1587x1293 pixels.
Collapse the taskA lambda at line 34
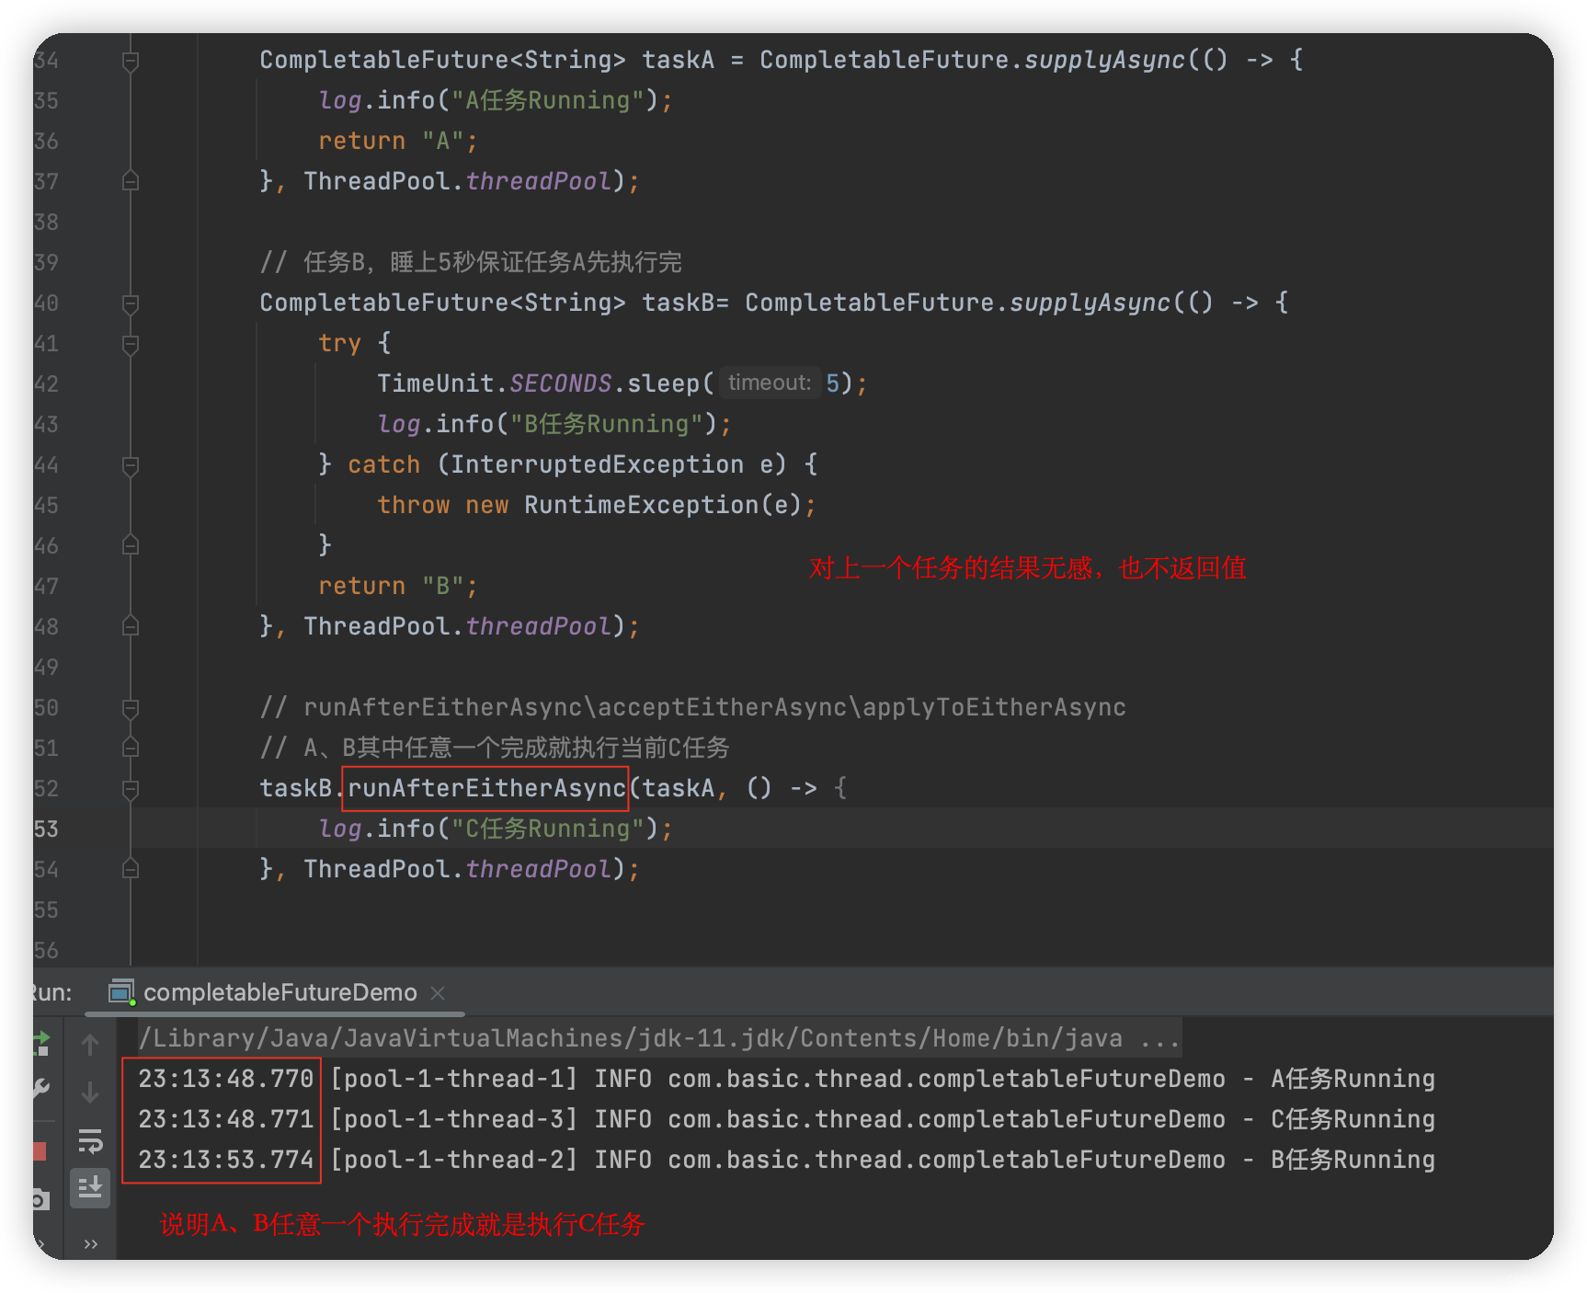click(131, 61)
